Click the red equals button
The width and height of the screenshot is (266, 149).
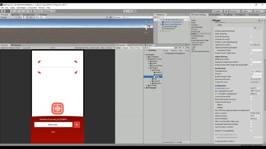76,125
